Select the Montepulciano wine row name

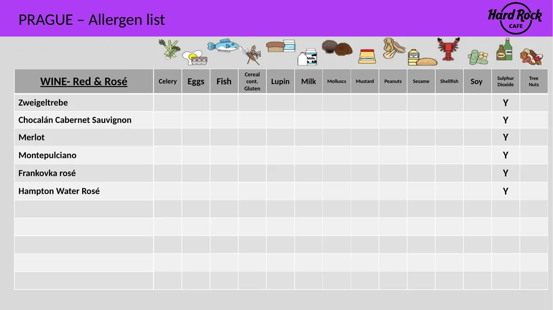point(48,155)
